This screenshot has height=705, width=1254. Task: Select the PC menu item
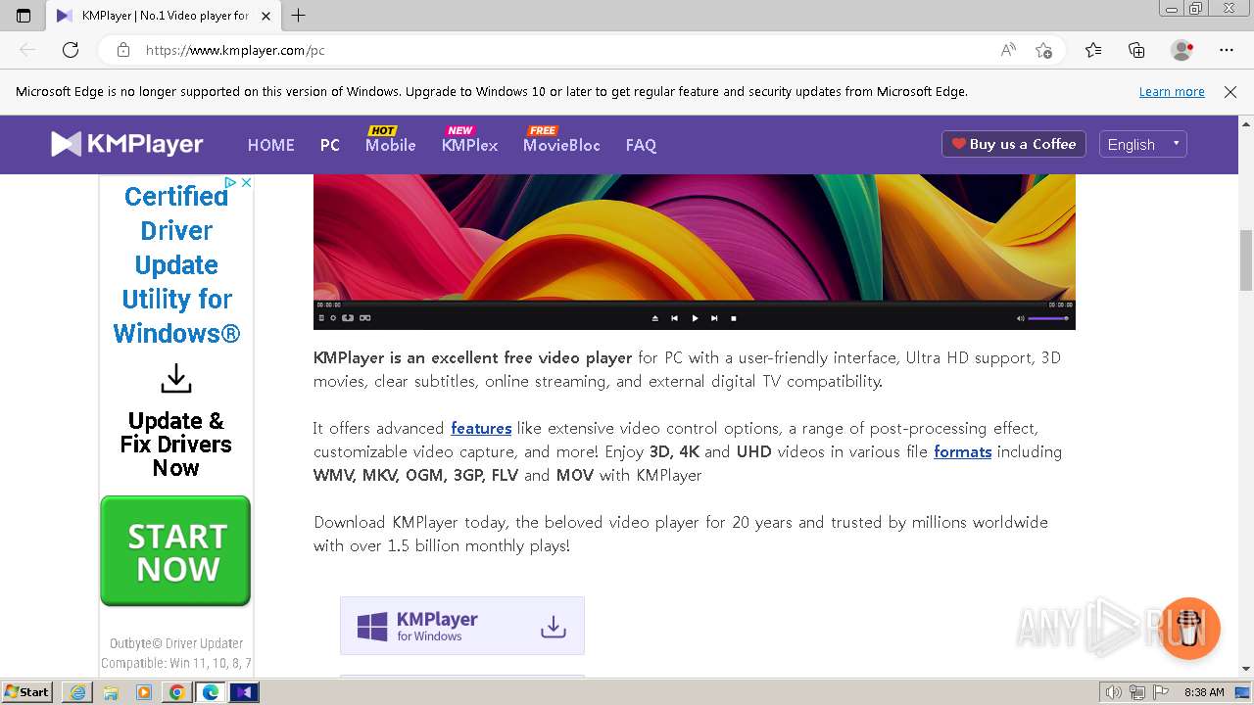(x=330, y=145)
